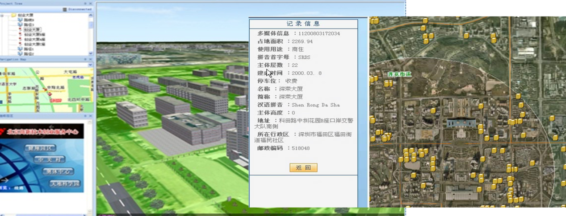Viewport: 566px width, 216px height.
Task: Click the 莲花街道 label on satellite map
Action: tap(399, 74)
